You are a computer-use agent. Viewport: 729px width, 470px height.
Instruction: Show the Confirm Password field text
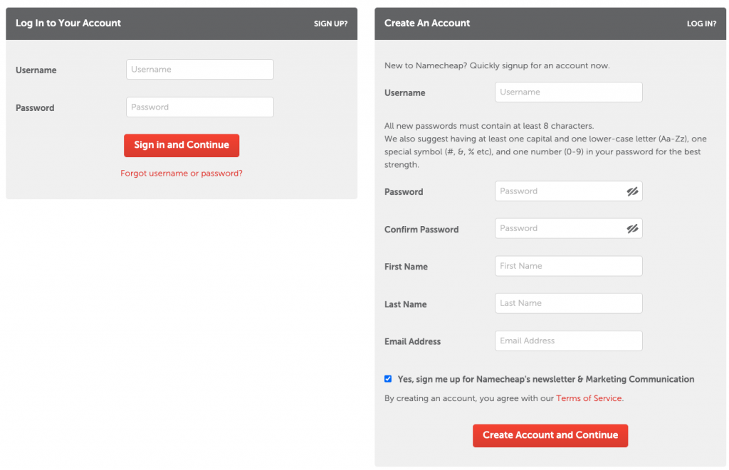point(632,229)
